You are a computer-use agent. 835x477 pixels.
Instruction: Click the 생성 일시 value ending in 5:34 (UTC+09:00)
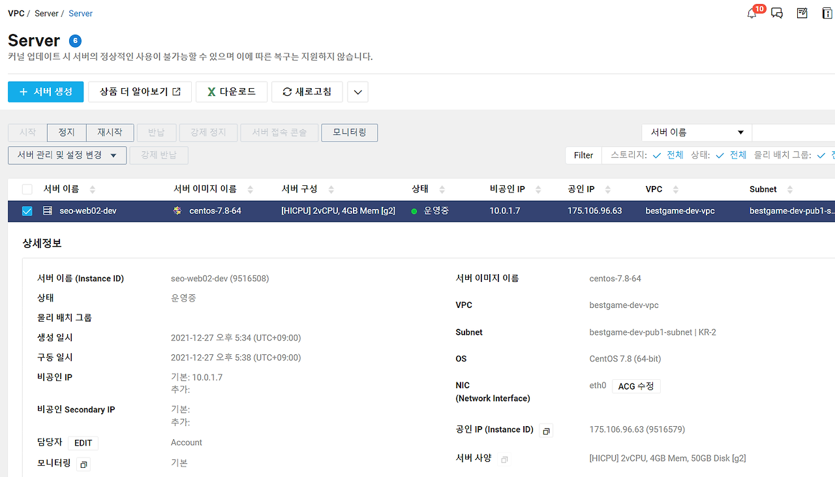point(236,338)
